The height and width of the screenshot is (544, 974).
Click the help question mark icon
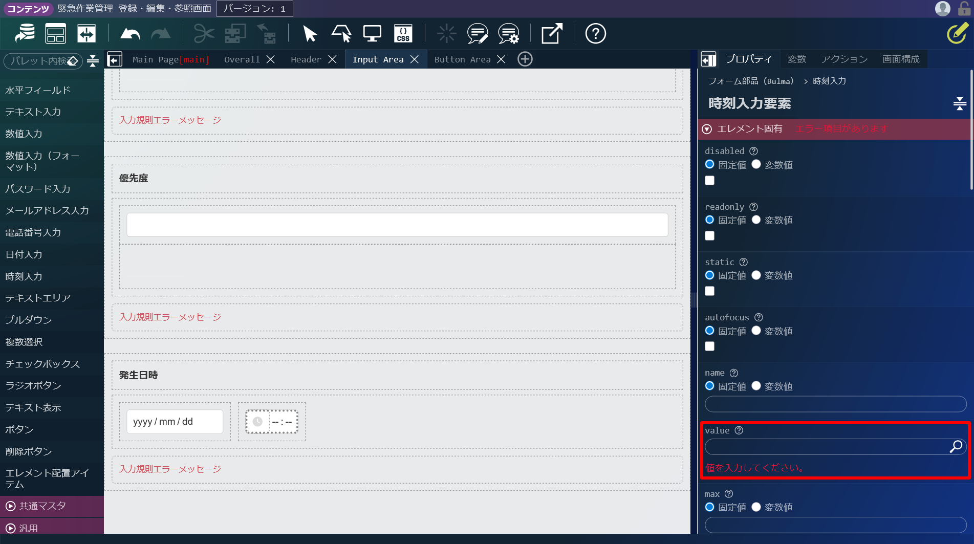tap(595, 34)
